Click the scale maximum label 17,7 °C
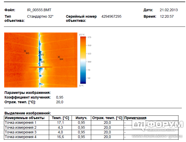Image resolution: width=186 pixels, height=142 pixels. click(x=82, y=35)
